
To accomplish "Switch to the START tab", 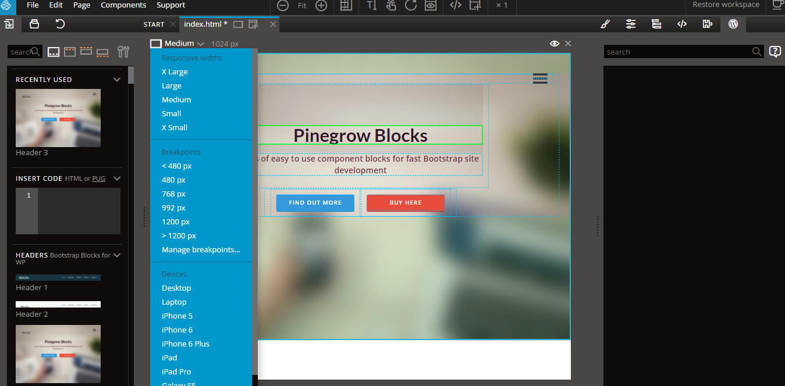I will (x=154, y=24).
